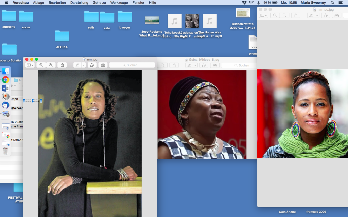Open the Dropbox menu bar icon
Viewport: 348px width, 217px height.
point(244,3)
